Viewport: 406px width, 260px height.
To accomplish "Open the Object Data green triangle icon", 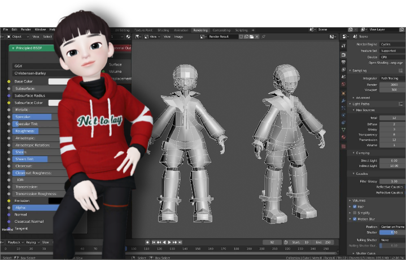I will coord(343,130).
